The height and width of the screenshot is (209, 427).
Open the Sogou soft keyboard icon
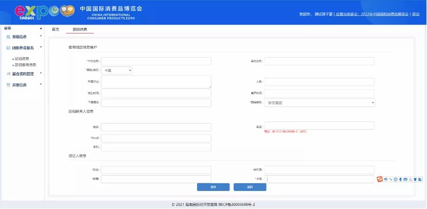(x=405, y=179)
